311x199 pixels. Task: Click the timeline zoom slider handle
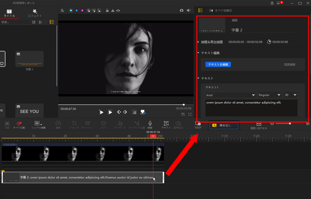(290, 123)
